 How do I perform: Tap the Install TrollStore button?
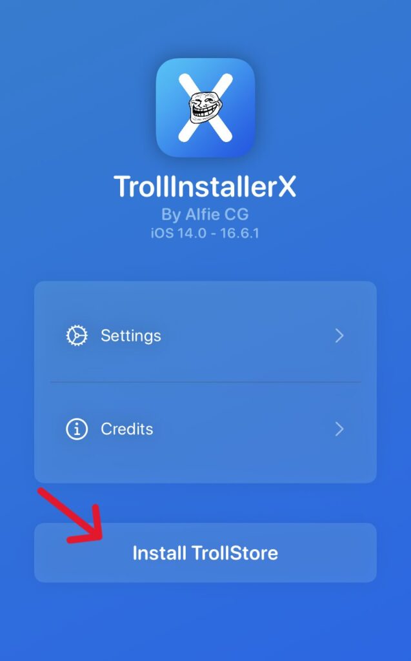pos(205,553)
